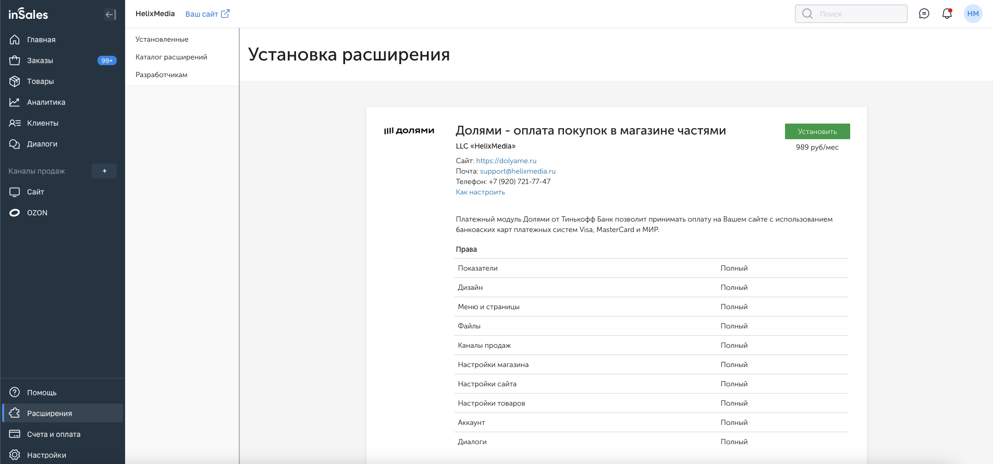Open the messages chat icon in header
The image size is (993, 464).
click(x=924, y=14)
